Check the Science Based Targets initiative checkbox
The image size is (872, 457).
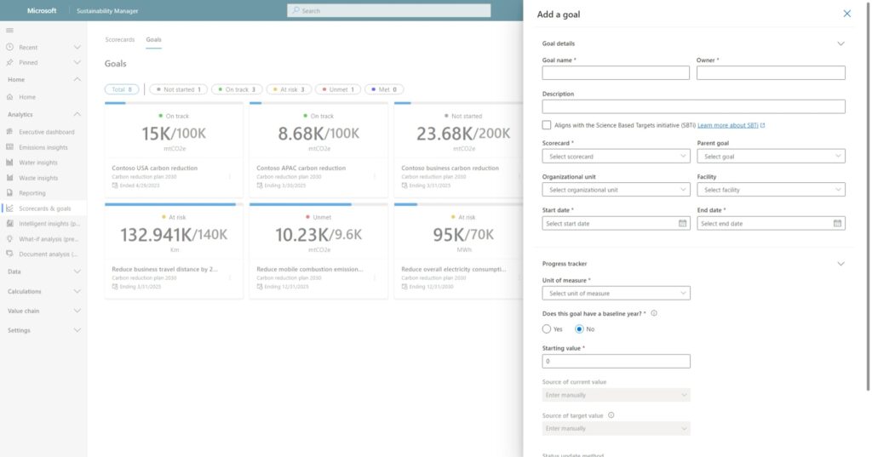coord(547,125)
